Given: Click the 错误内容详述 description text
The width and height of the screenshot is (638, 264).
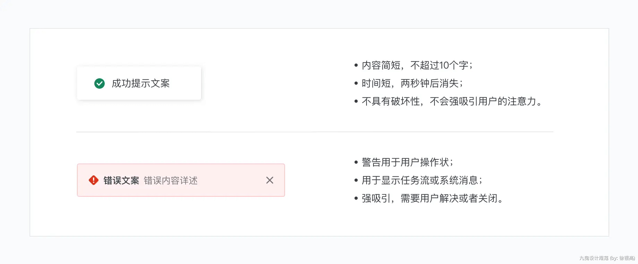Looking at the screenshot, I should click(171, 181).
